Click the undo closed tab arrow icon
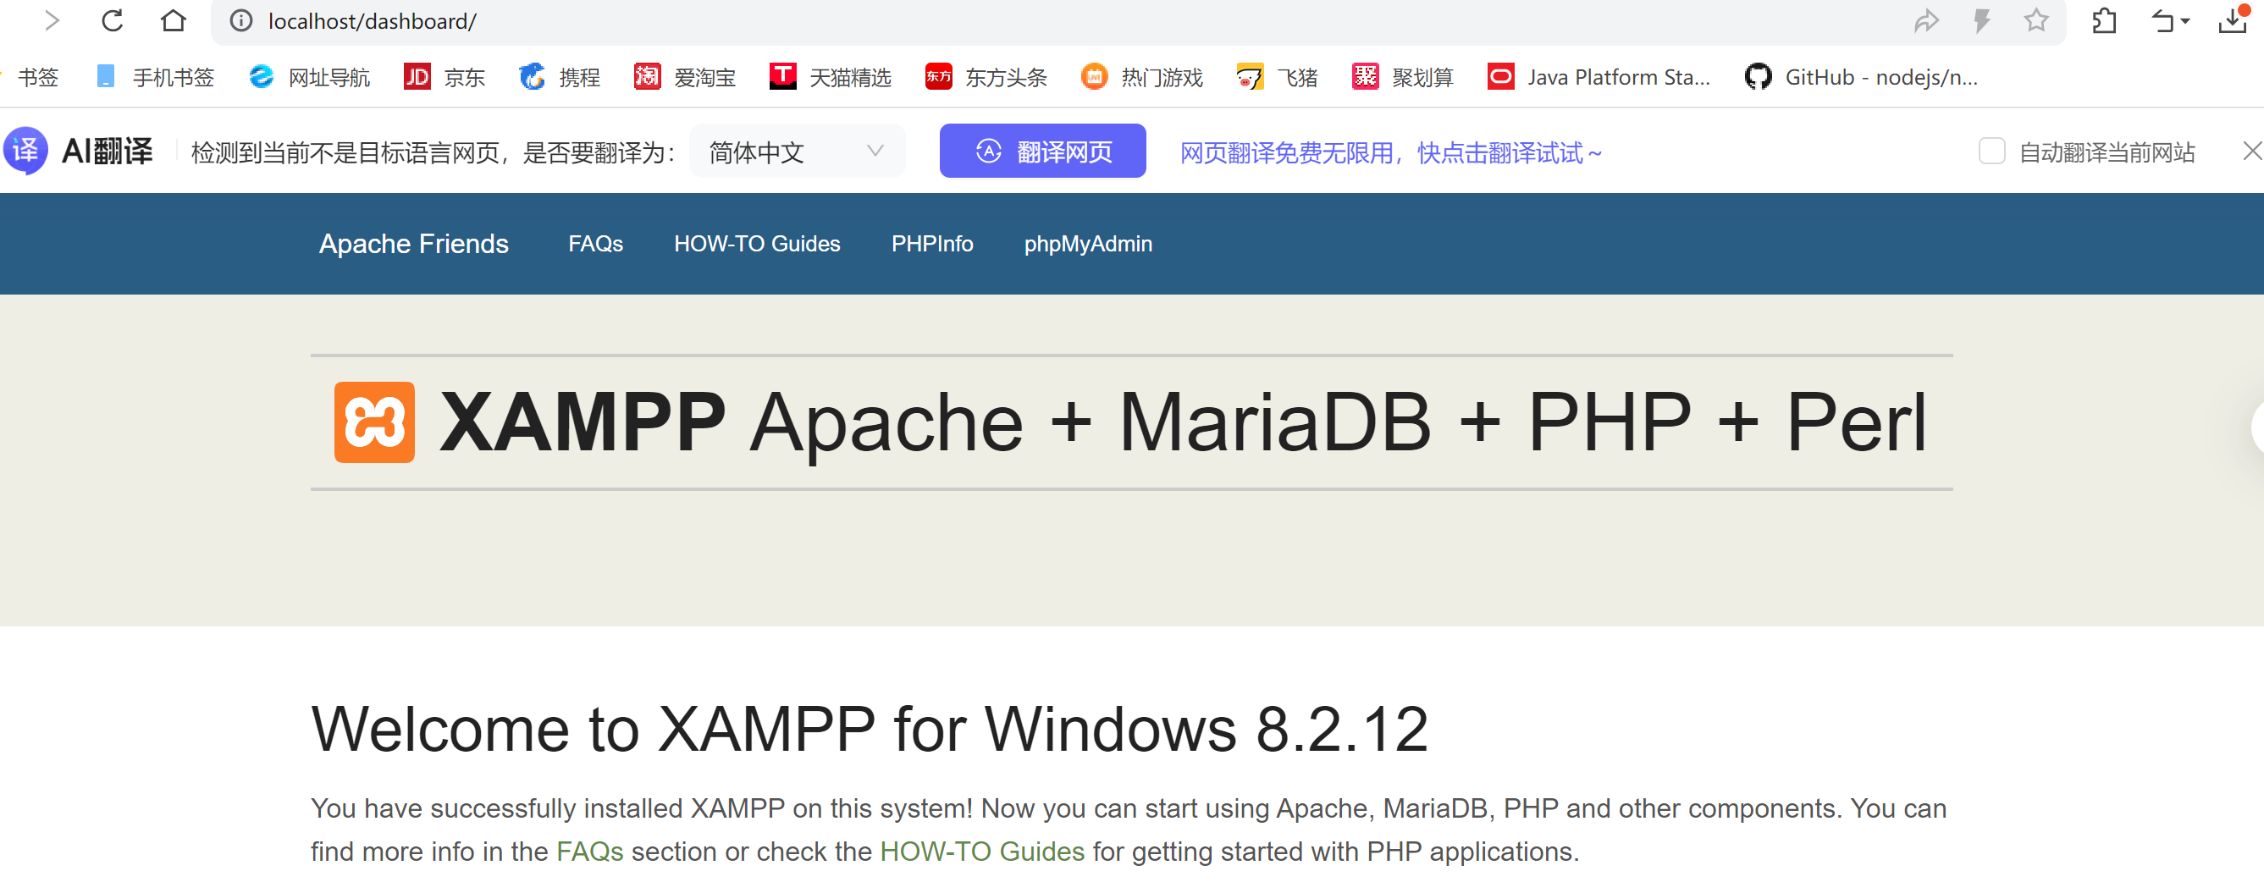Viewport: 2264px width, 882px height. tap(2162, 20)
